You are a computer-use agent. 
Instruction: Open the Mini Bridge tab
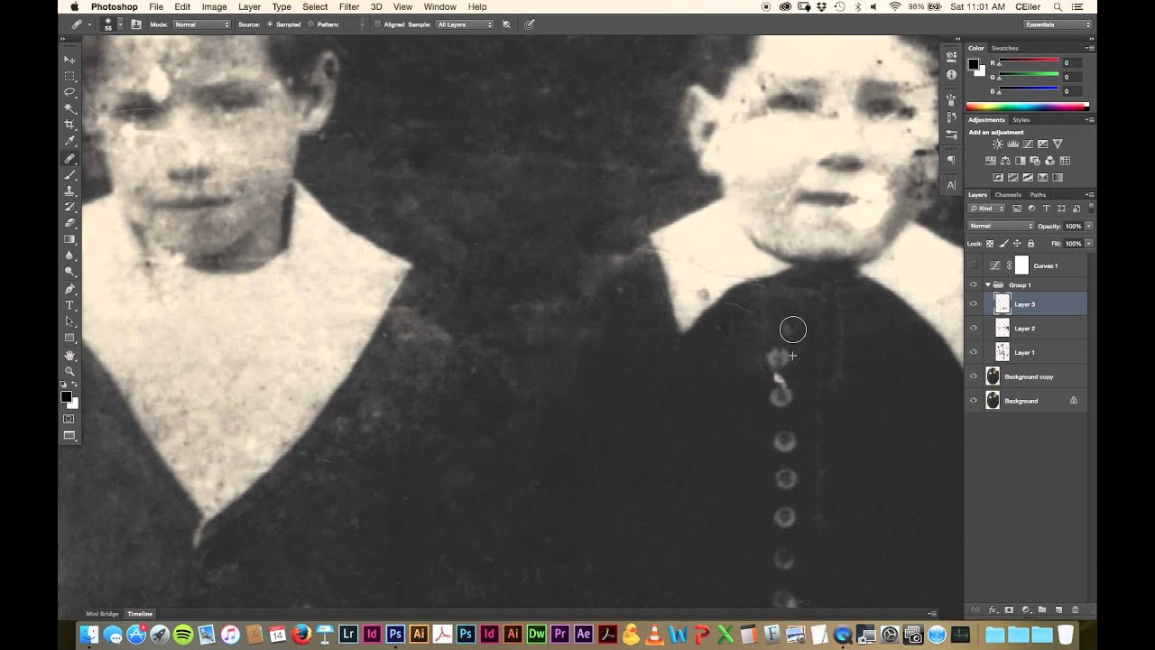[102, 614]
